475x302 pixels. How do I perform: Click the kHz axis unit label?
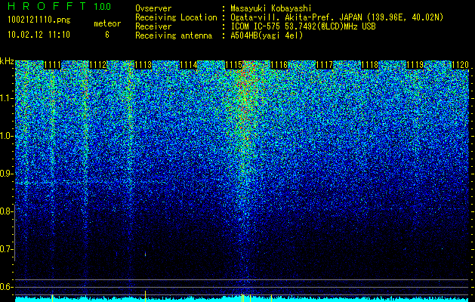pyautogui.click(x=7, y=61)
